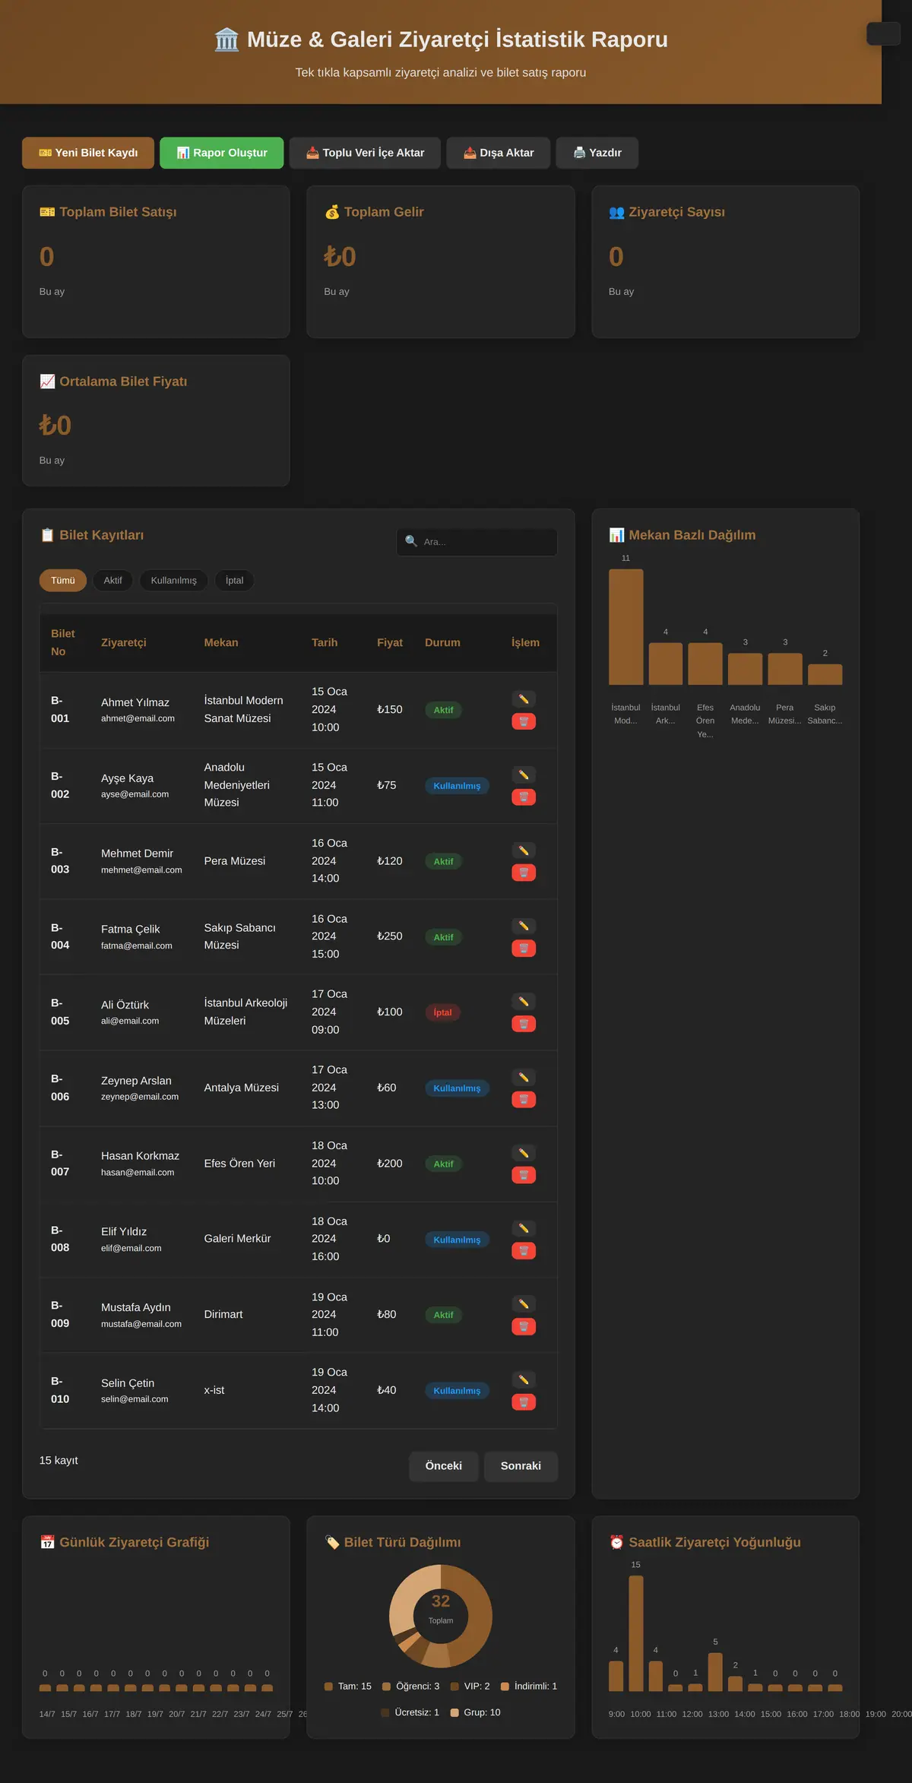912x1783 pixels.
Task: Remove Ayşe Kaya's ticket via trash icon
Action: [524, 796]
